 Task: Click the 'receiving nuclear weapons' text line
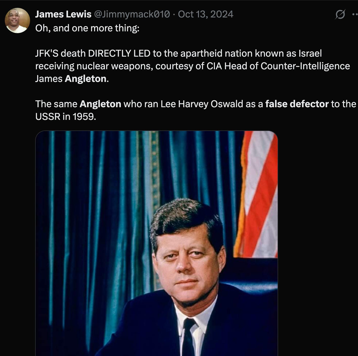[x=94, y=66]
